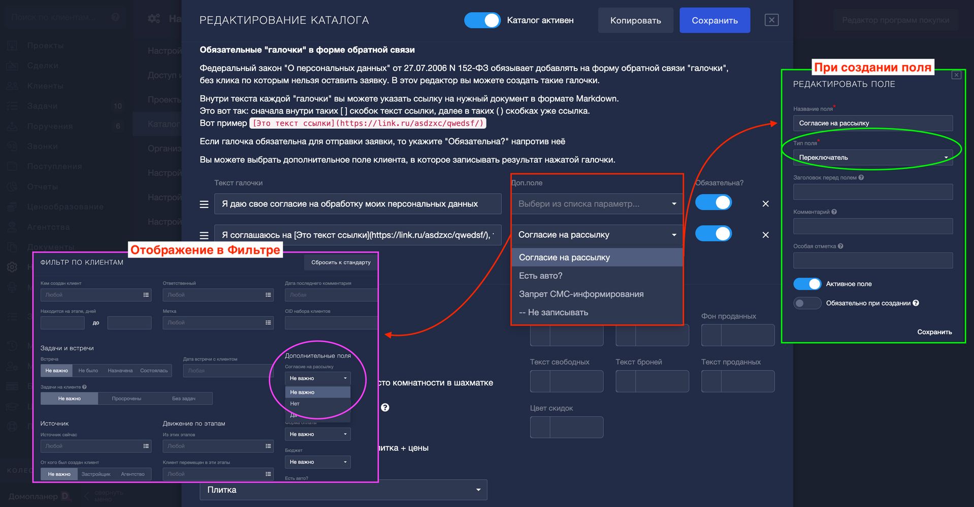Collapse the open 'Согласие на рассылку' Доп.поле dropdown
The width and height of the screenshot is (974, 507).
pos(597,235)
